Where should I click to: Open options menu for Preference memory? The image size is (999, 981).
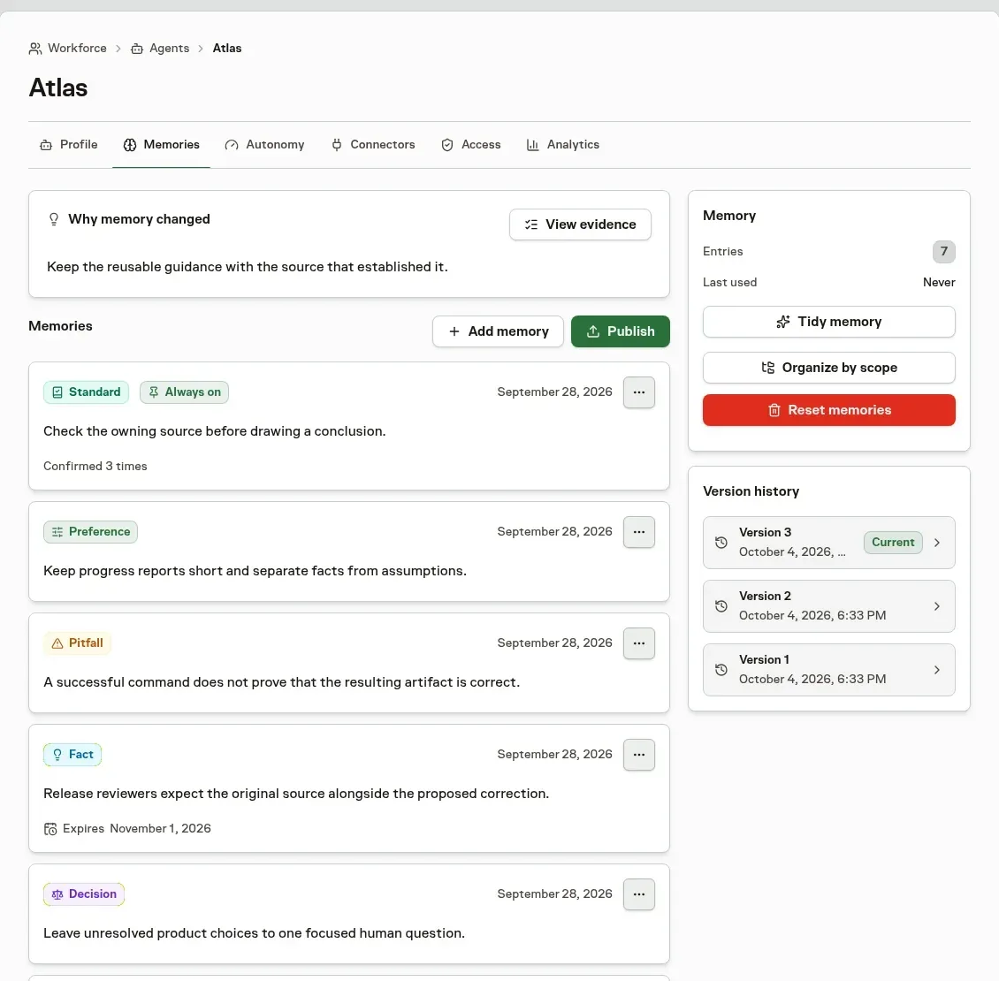click(639, 532)
